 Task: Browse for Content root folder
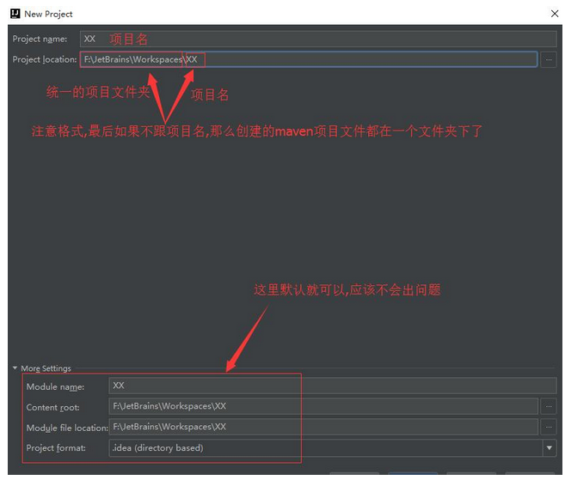pyautogui.click(x=549, y=406)
